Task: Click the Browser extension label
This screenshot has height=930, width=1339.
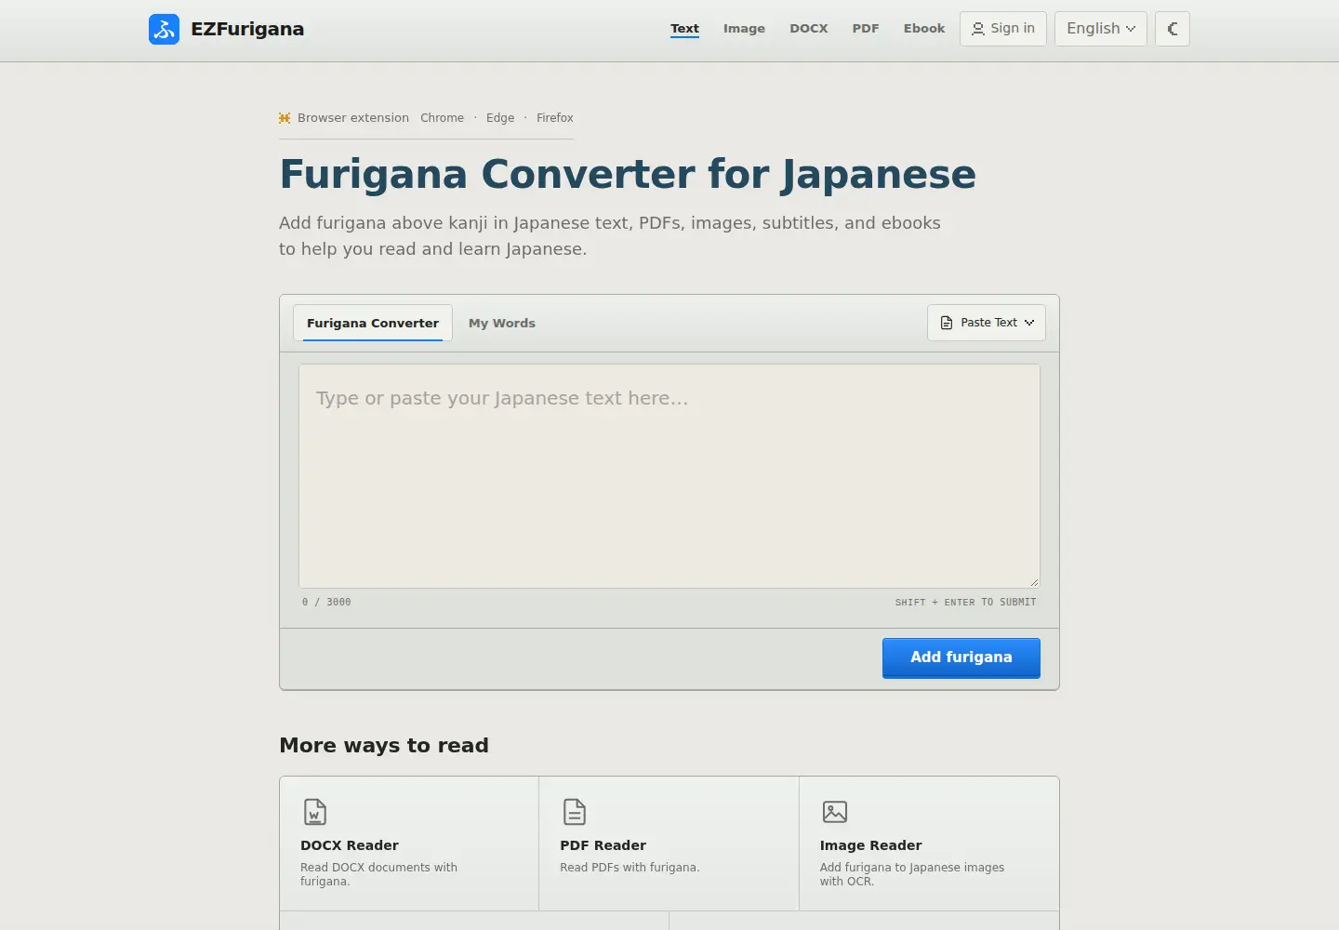Action: click(353, 118)
